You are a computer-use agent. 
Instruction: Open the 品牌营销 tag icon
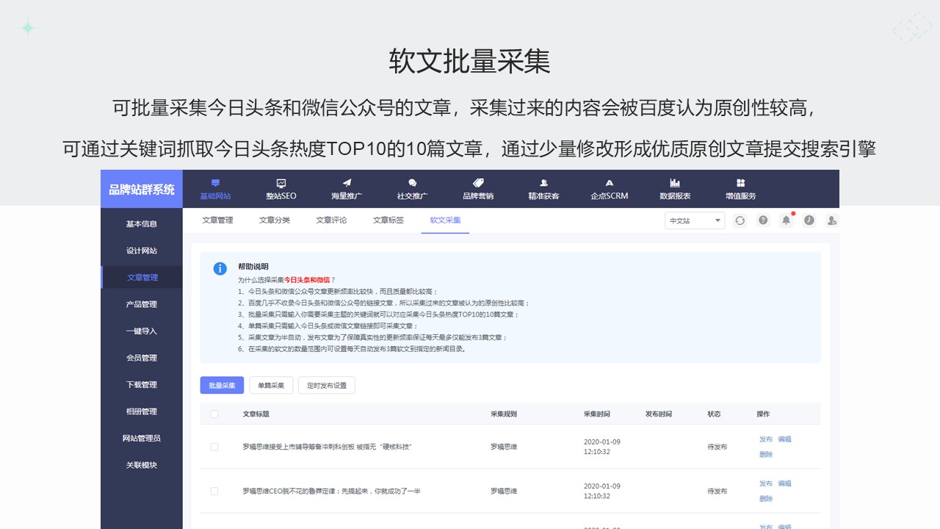(478, 183)
